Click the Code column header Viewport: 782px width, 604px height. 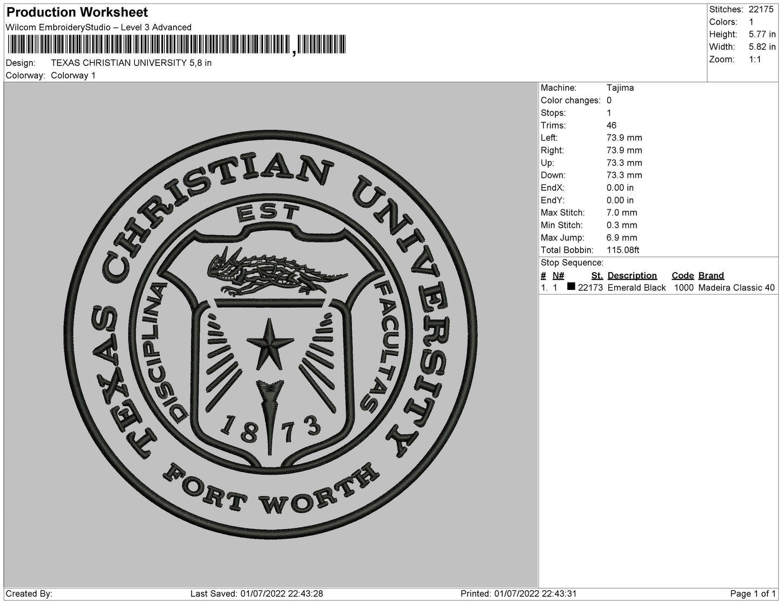tap(682, 276)
